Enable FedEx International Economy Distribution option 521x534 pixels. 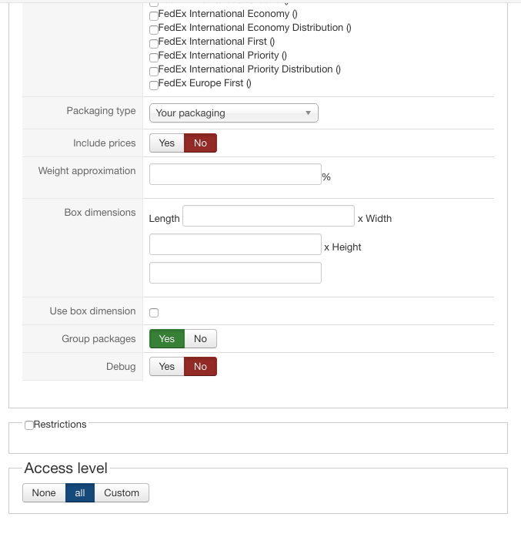point(154,29)
